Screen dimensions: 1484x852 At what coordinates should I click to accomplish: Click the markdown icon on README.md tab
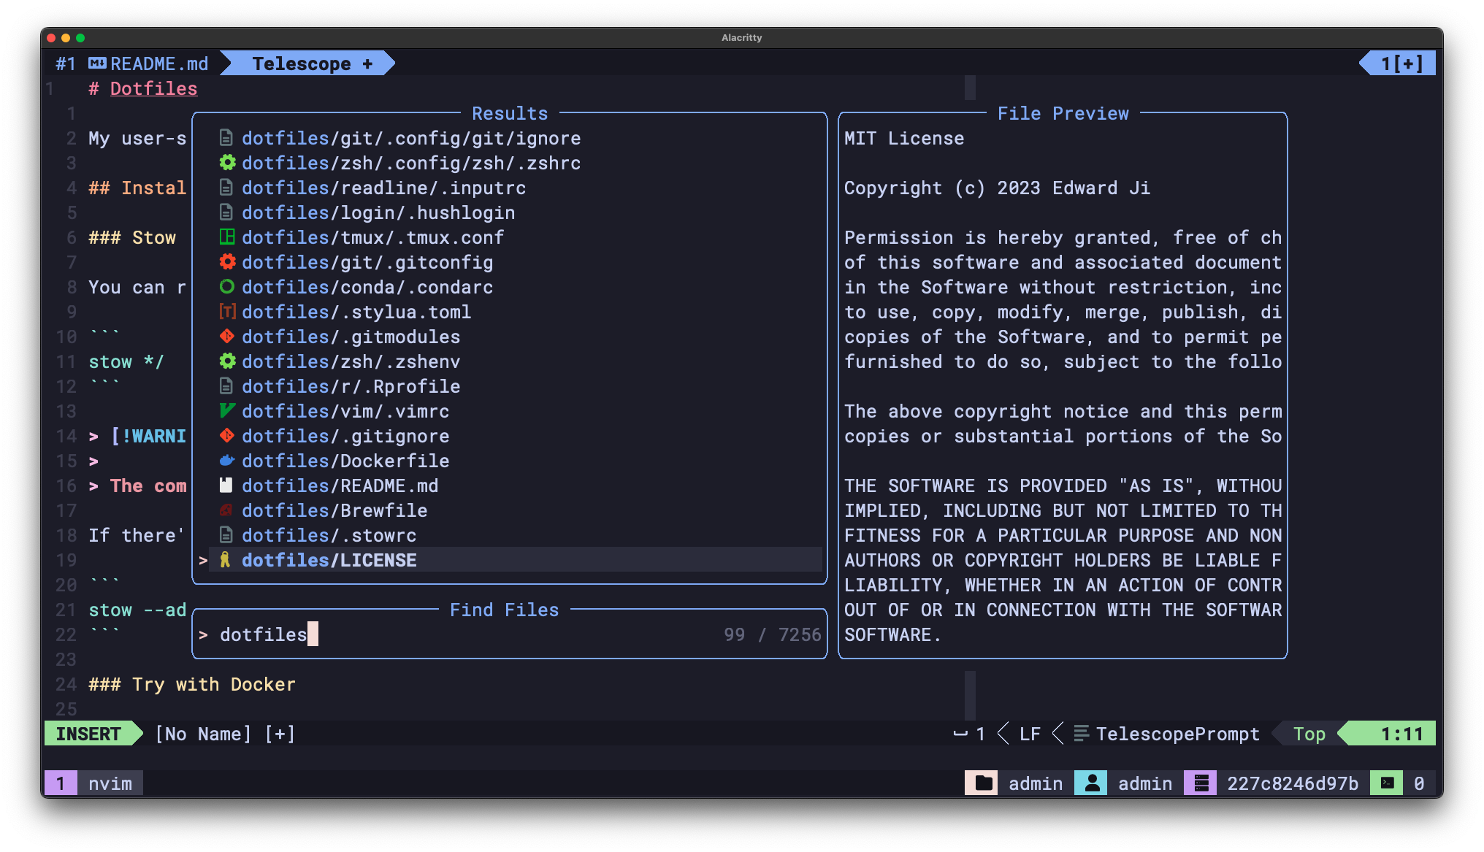click(x=97, y=64)
